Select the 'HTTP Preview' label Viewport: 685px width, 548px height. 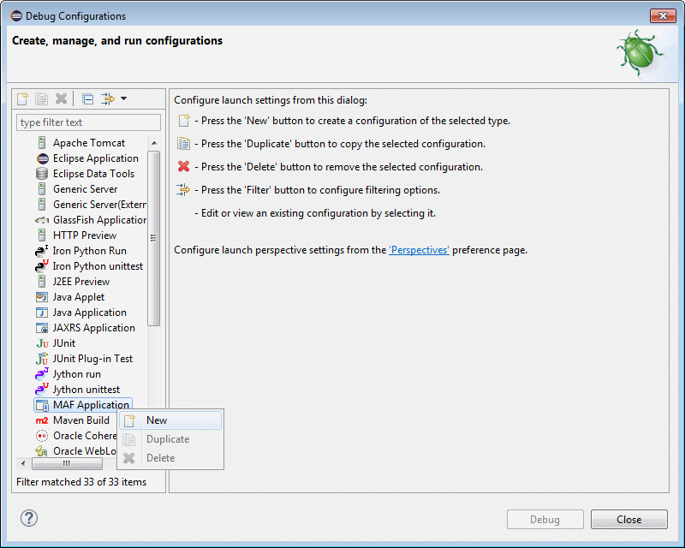tap(85, 235)
